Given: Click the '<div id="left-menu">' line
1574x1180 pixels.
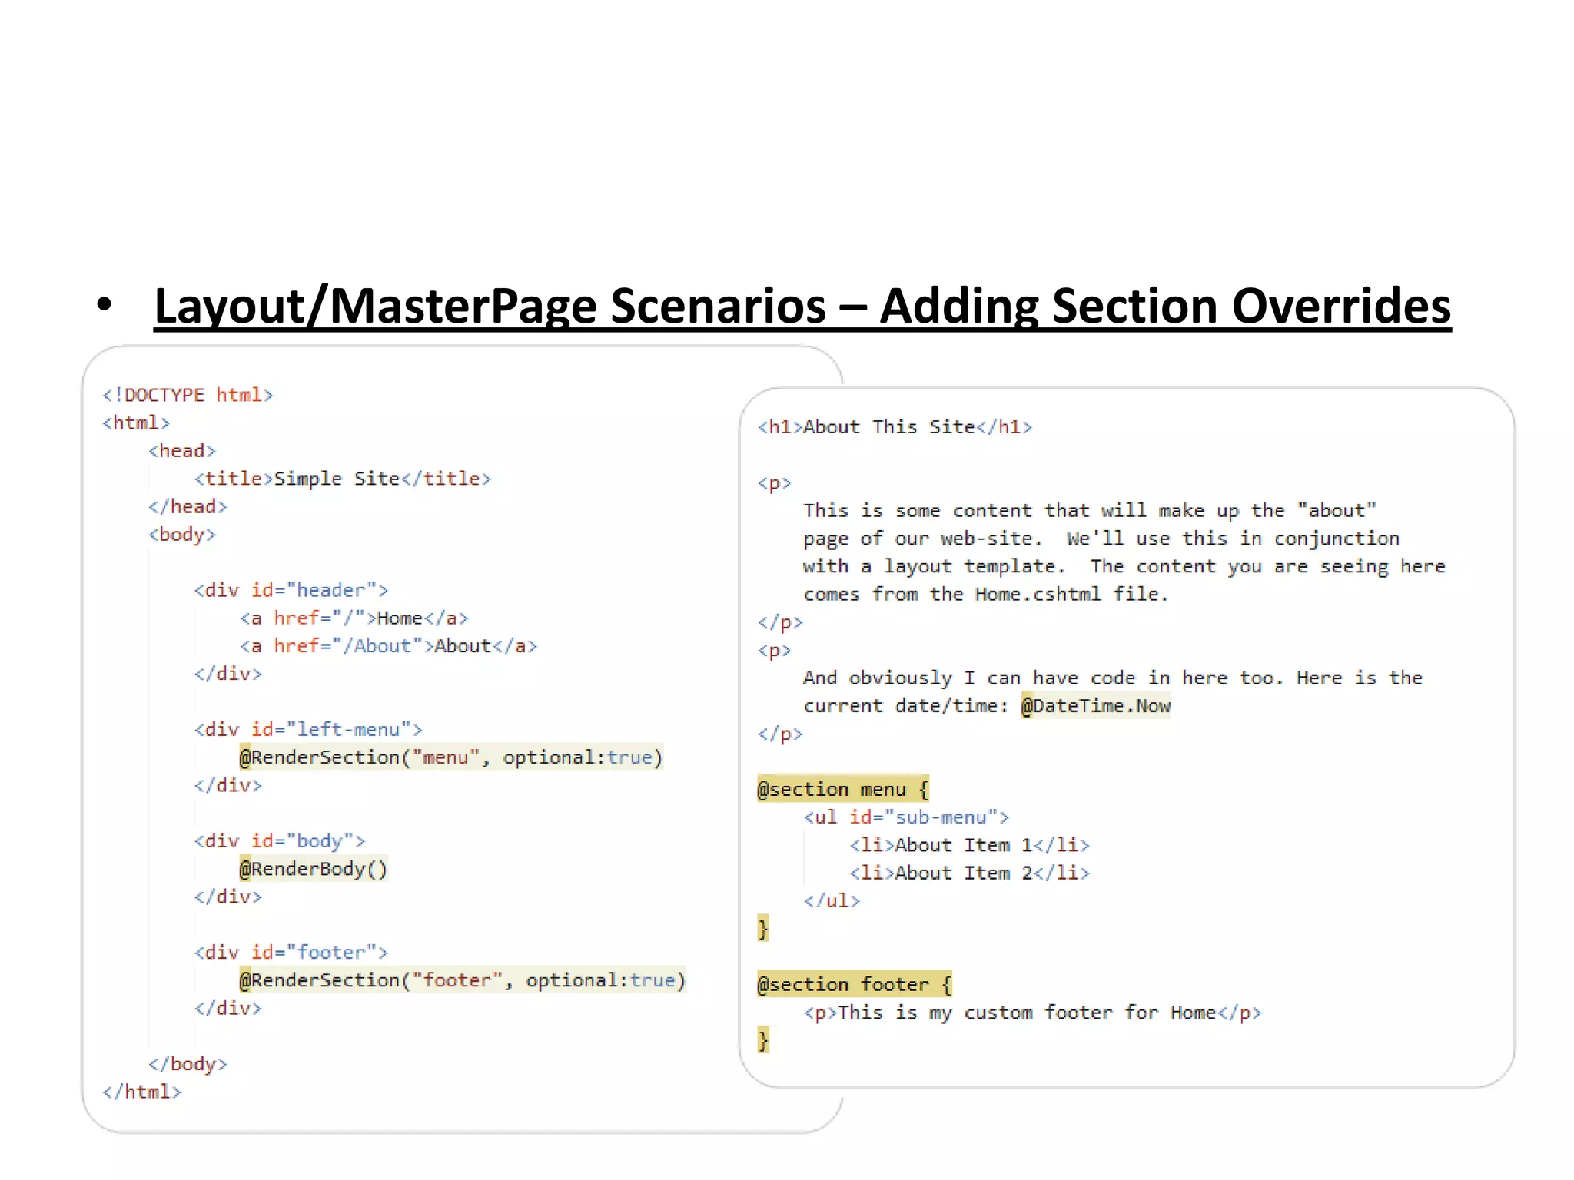Looking at the screenshot, I should [307, 729].
